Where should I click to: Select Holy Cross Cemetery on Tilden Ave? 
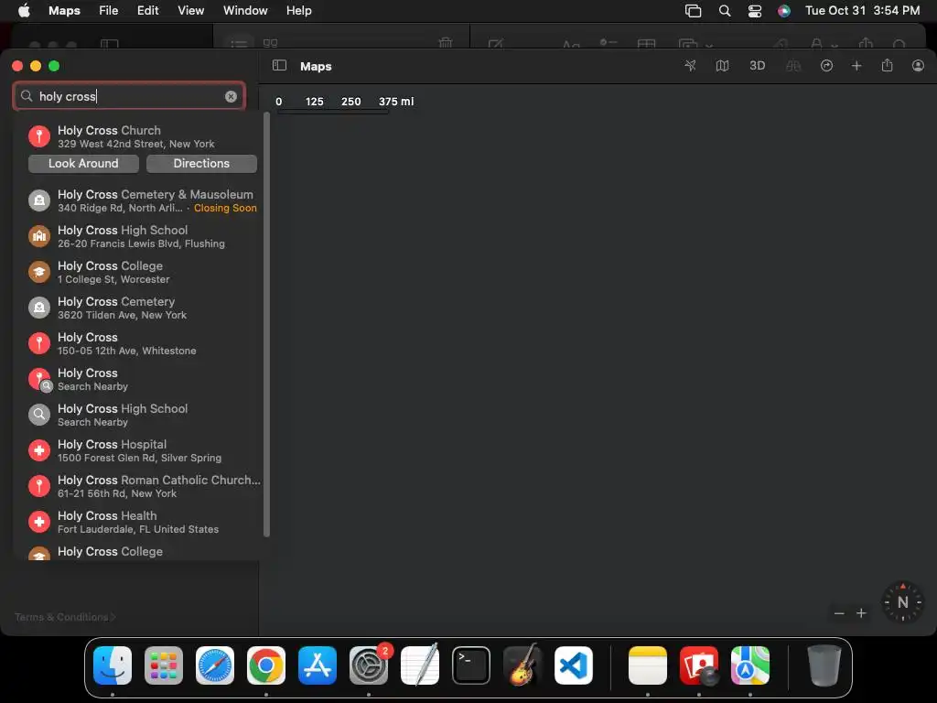pos(142,308)
